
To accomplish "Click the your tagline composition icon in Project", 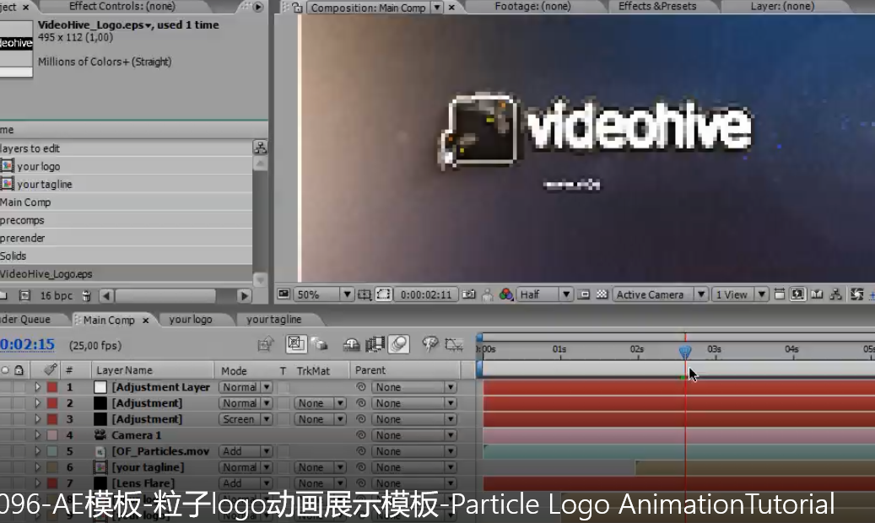I will 8,184.
